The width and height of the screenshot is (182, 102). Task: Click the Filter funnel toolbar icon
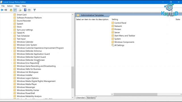[x=34, y=10]
